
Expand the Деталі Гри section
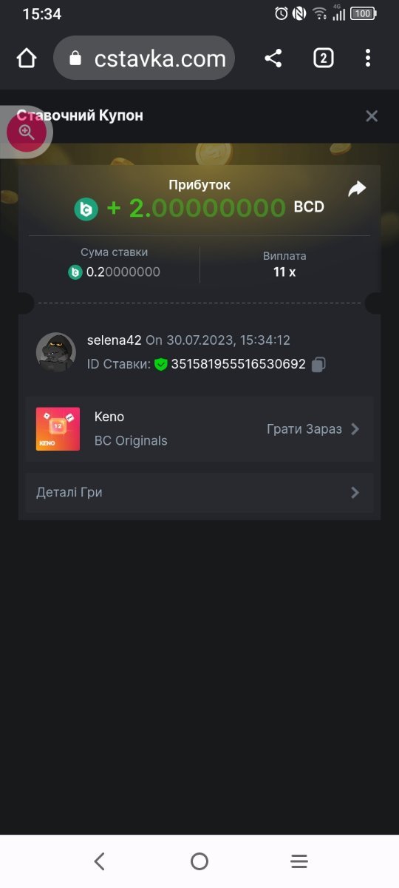tap(199, 492)
